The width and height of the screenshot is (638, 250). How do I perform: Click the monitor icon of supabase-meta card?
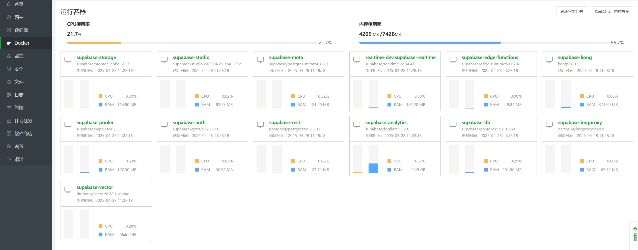pyautogui.click(x=260, y=60)
